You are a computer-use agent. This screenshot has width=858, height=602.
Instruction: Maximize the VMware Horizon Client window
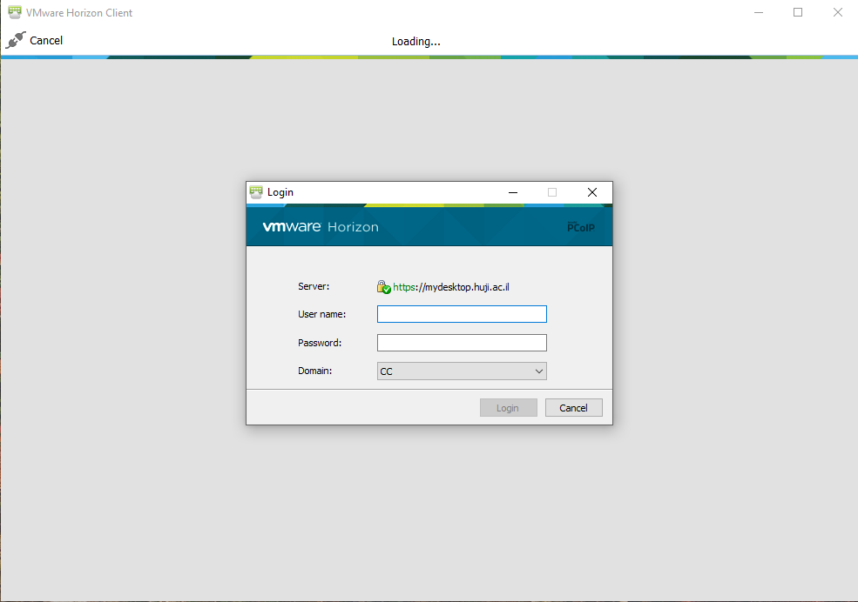(x=798, y=12)
